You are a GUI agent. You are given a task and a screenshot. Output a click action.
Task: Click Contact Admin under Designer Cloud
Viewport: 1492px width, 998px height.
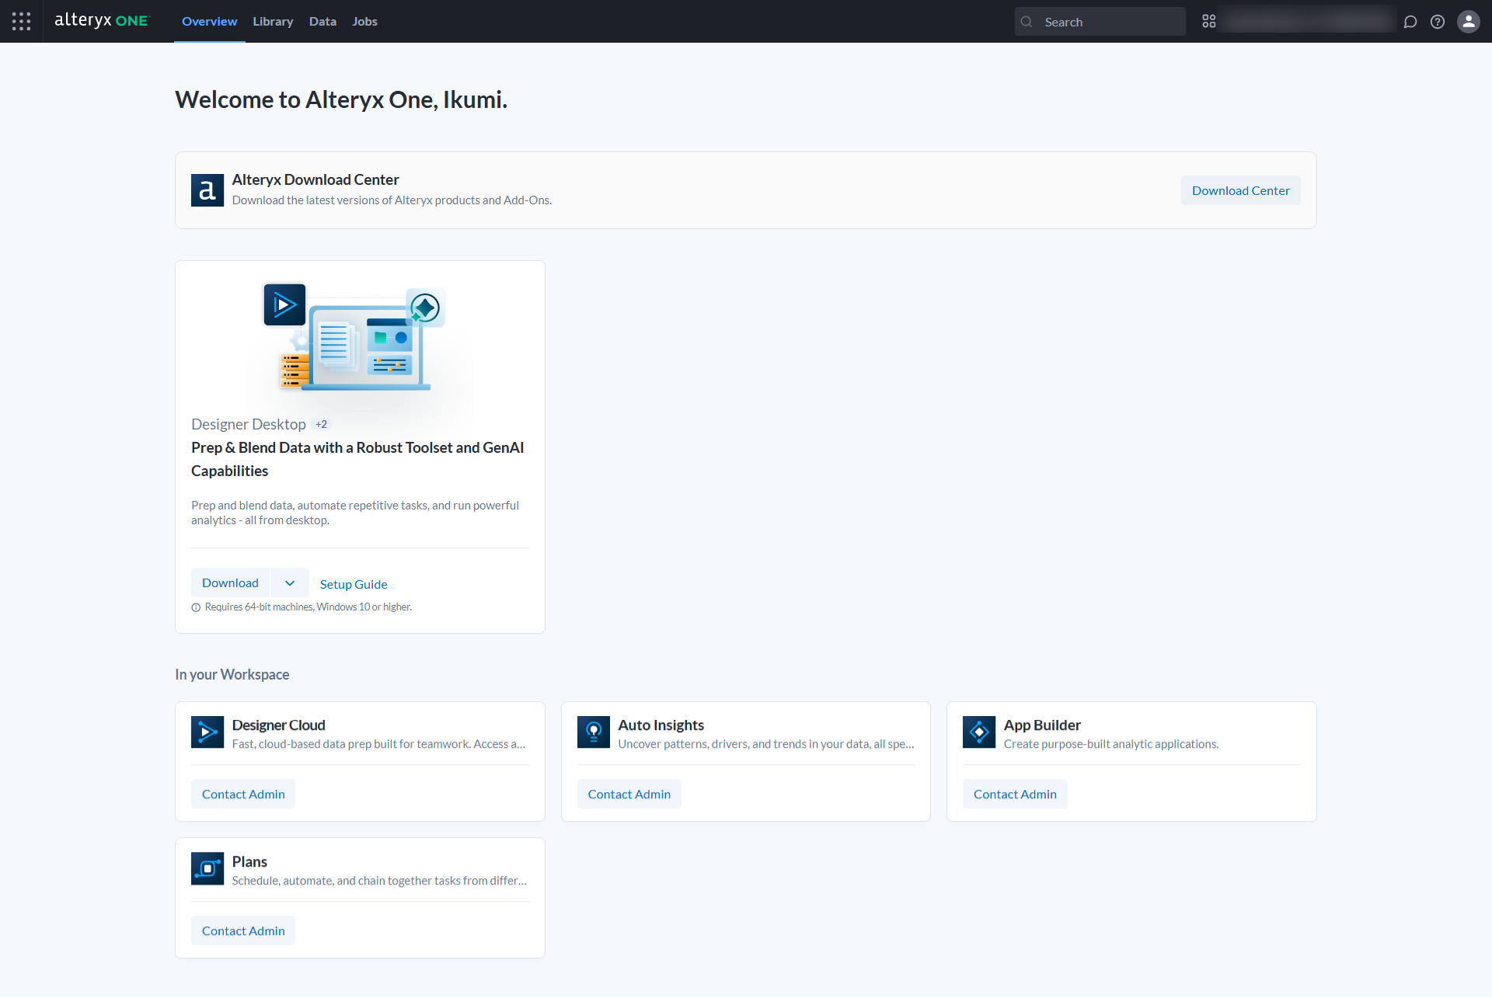(x=243, y=795)
